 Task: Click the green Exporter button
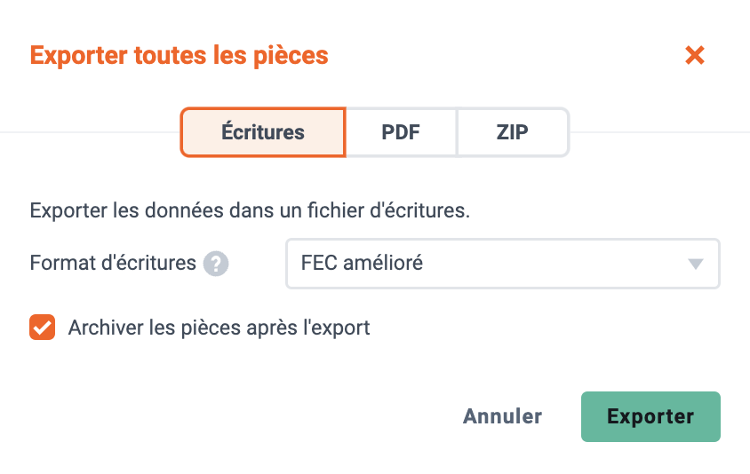pos(650,416)
